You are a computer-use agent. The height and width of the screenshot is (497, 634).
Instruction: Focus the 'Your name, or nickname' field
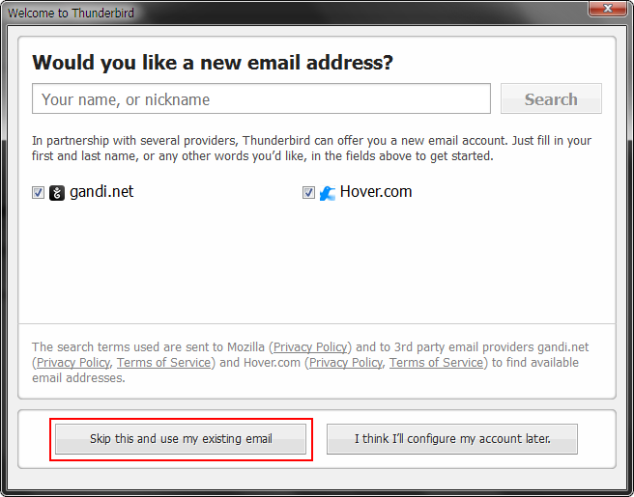(261, 98)
